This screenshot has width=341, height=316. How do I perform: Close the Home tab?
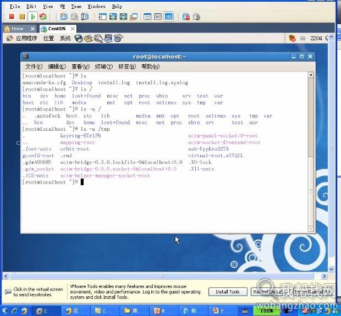click(32, 29)
